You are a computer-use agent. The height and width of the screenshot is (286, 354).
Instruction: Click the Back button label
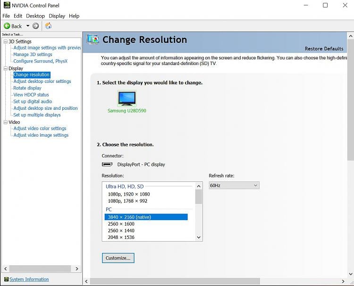click(x=17, y=26)
